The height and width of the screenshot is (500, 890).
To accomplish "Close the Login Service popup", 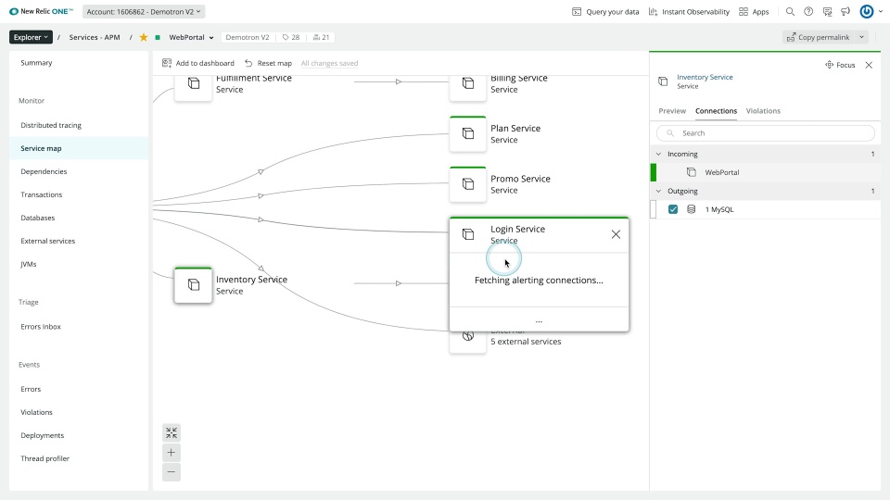I will 616,234.
